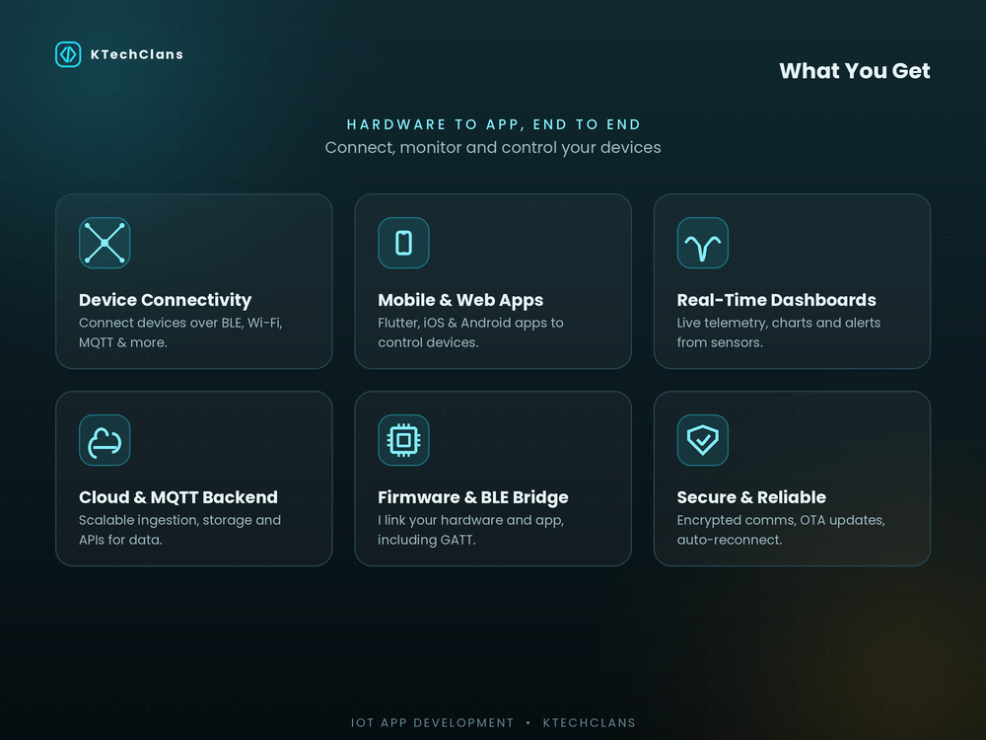Click the Device Connectivity network nodes icon
The width and height of the screenshot is (986, 740).
(105, 243)
